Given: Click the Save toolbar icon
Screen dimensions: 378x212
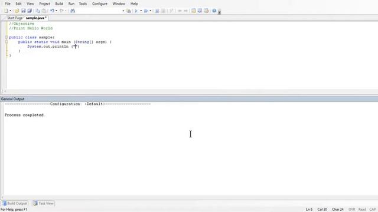Looking at the screenshot, I should tap(24, 11).
